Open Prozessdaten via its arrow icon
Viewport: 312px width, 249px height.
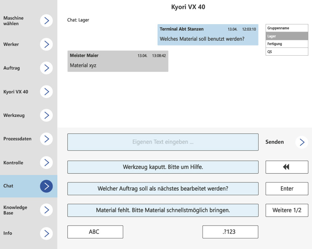[x=46, y=139]
